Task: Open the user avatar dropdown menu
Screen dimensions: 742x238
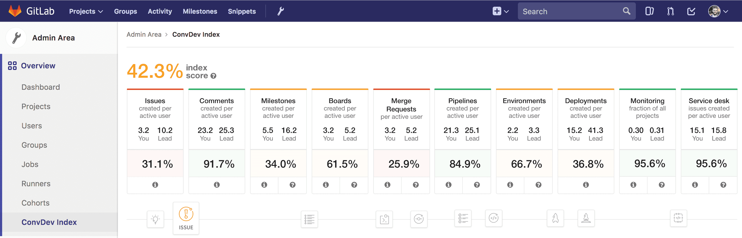Action: (718, 11)
